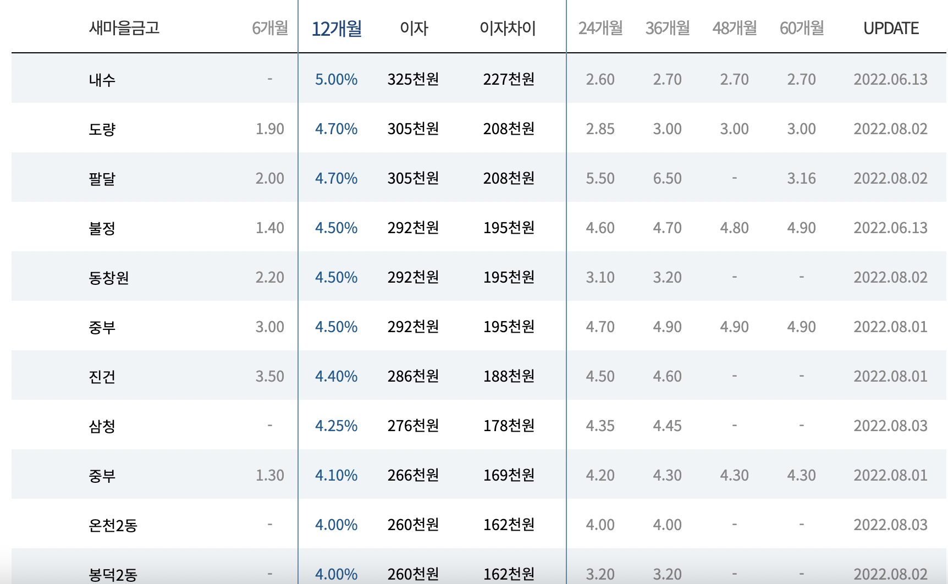948x584 pixels.
Task: Click the 1.30 six-month rate for 중부
Action: (x=269, y=475)
